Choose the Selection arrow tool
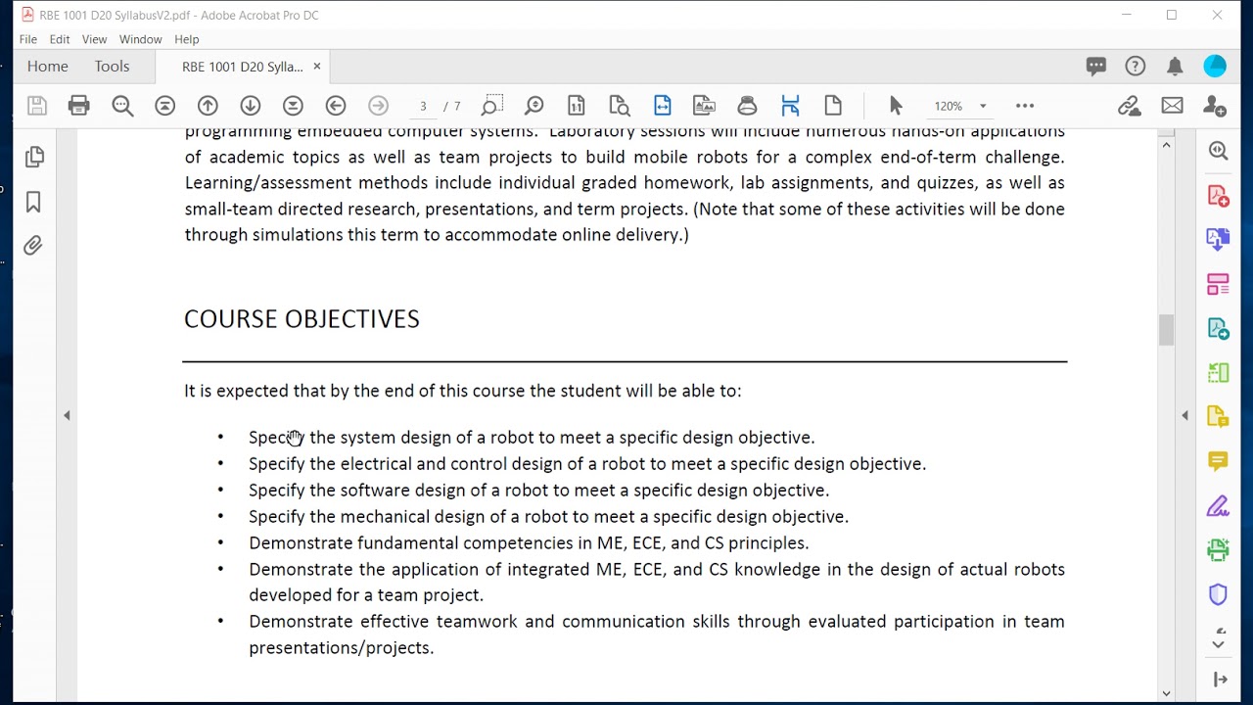The image size is (1253, 705). (896, 106)
